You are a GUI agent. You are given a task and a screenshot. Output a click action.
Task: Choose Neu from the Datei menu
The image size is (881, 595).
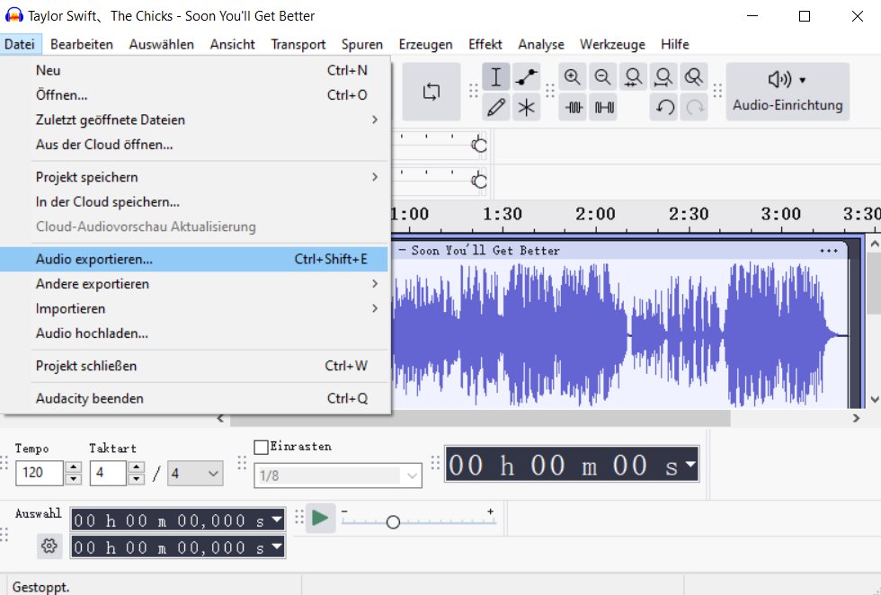pyautogui.click(x=194, y=70)
